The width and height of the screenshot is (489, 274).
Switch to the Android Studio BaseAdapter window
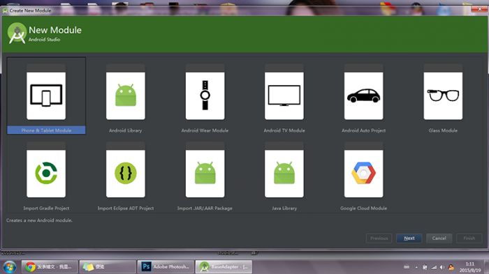pos(224,267)
